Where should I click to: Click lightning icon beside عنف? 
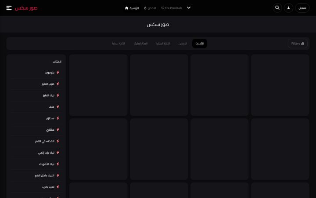[x=58, y=106]
